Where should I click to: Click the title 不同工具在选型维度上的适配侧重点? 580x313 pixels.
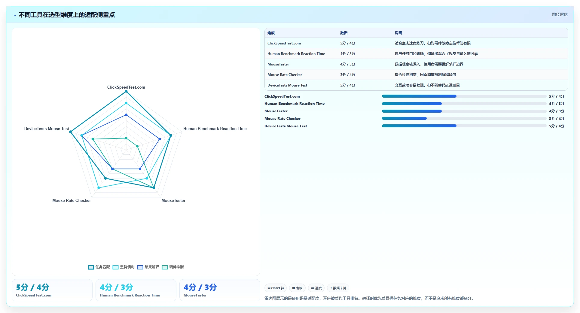point(67,15)
